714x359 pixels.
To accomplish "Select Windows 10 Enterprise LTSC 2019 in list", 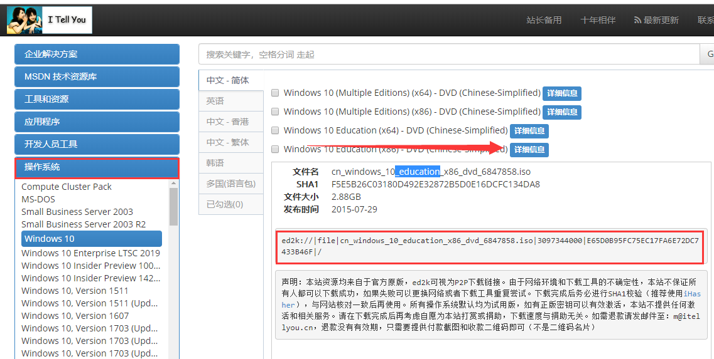I will tap(90, 253).
